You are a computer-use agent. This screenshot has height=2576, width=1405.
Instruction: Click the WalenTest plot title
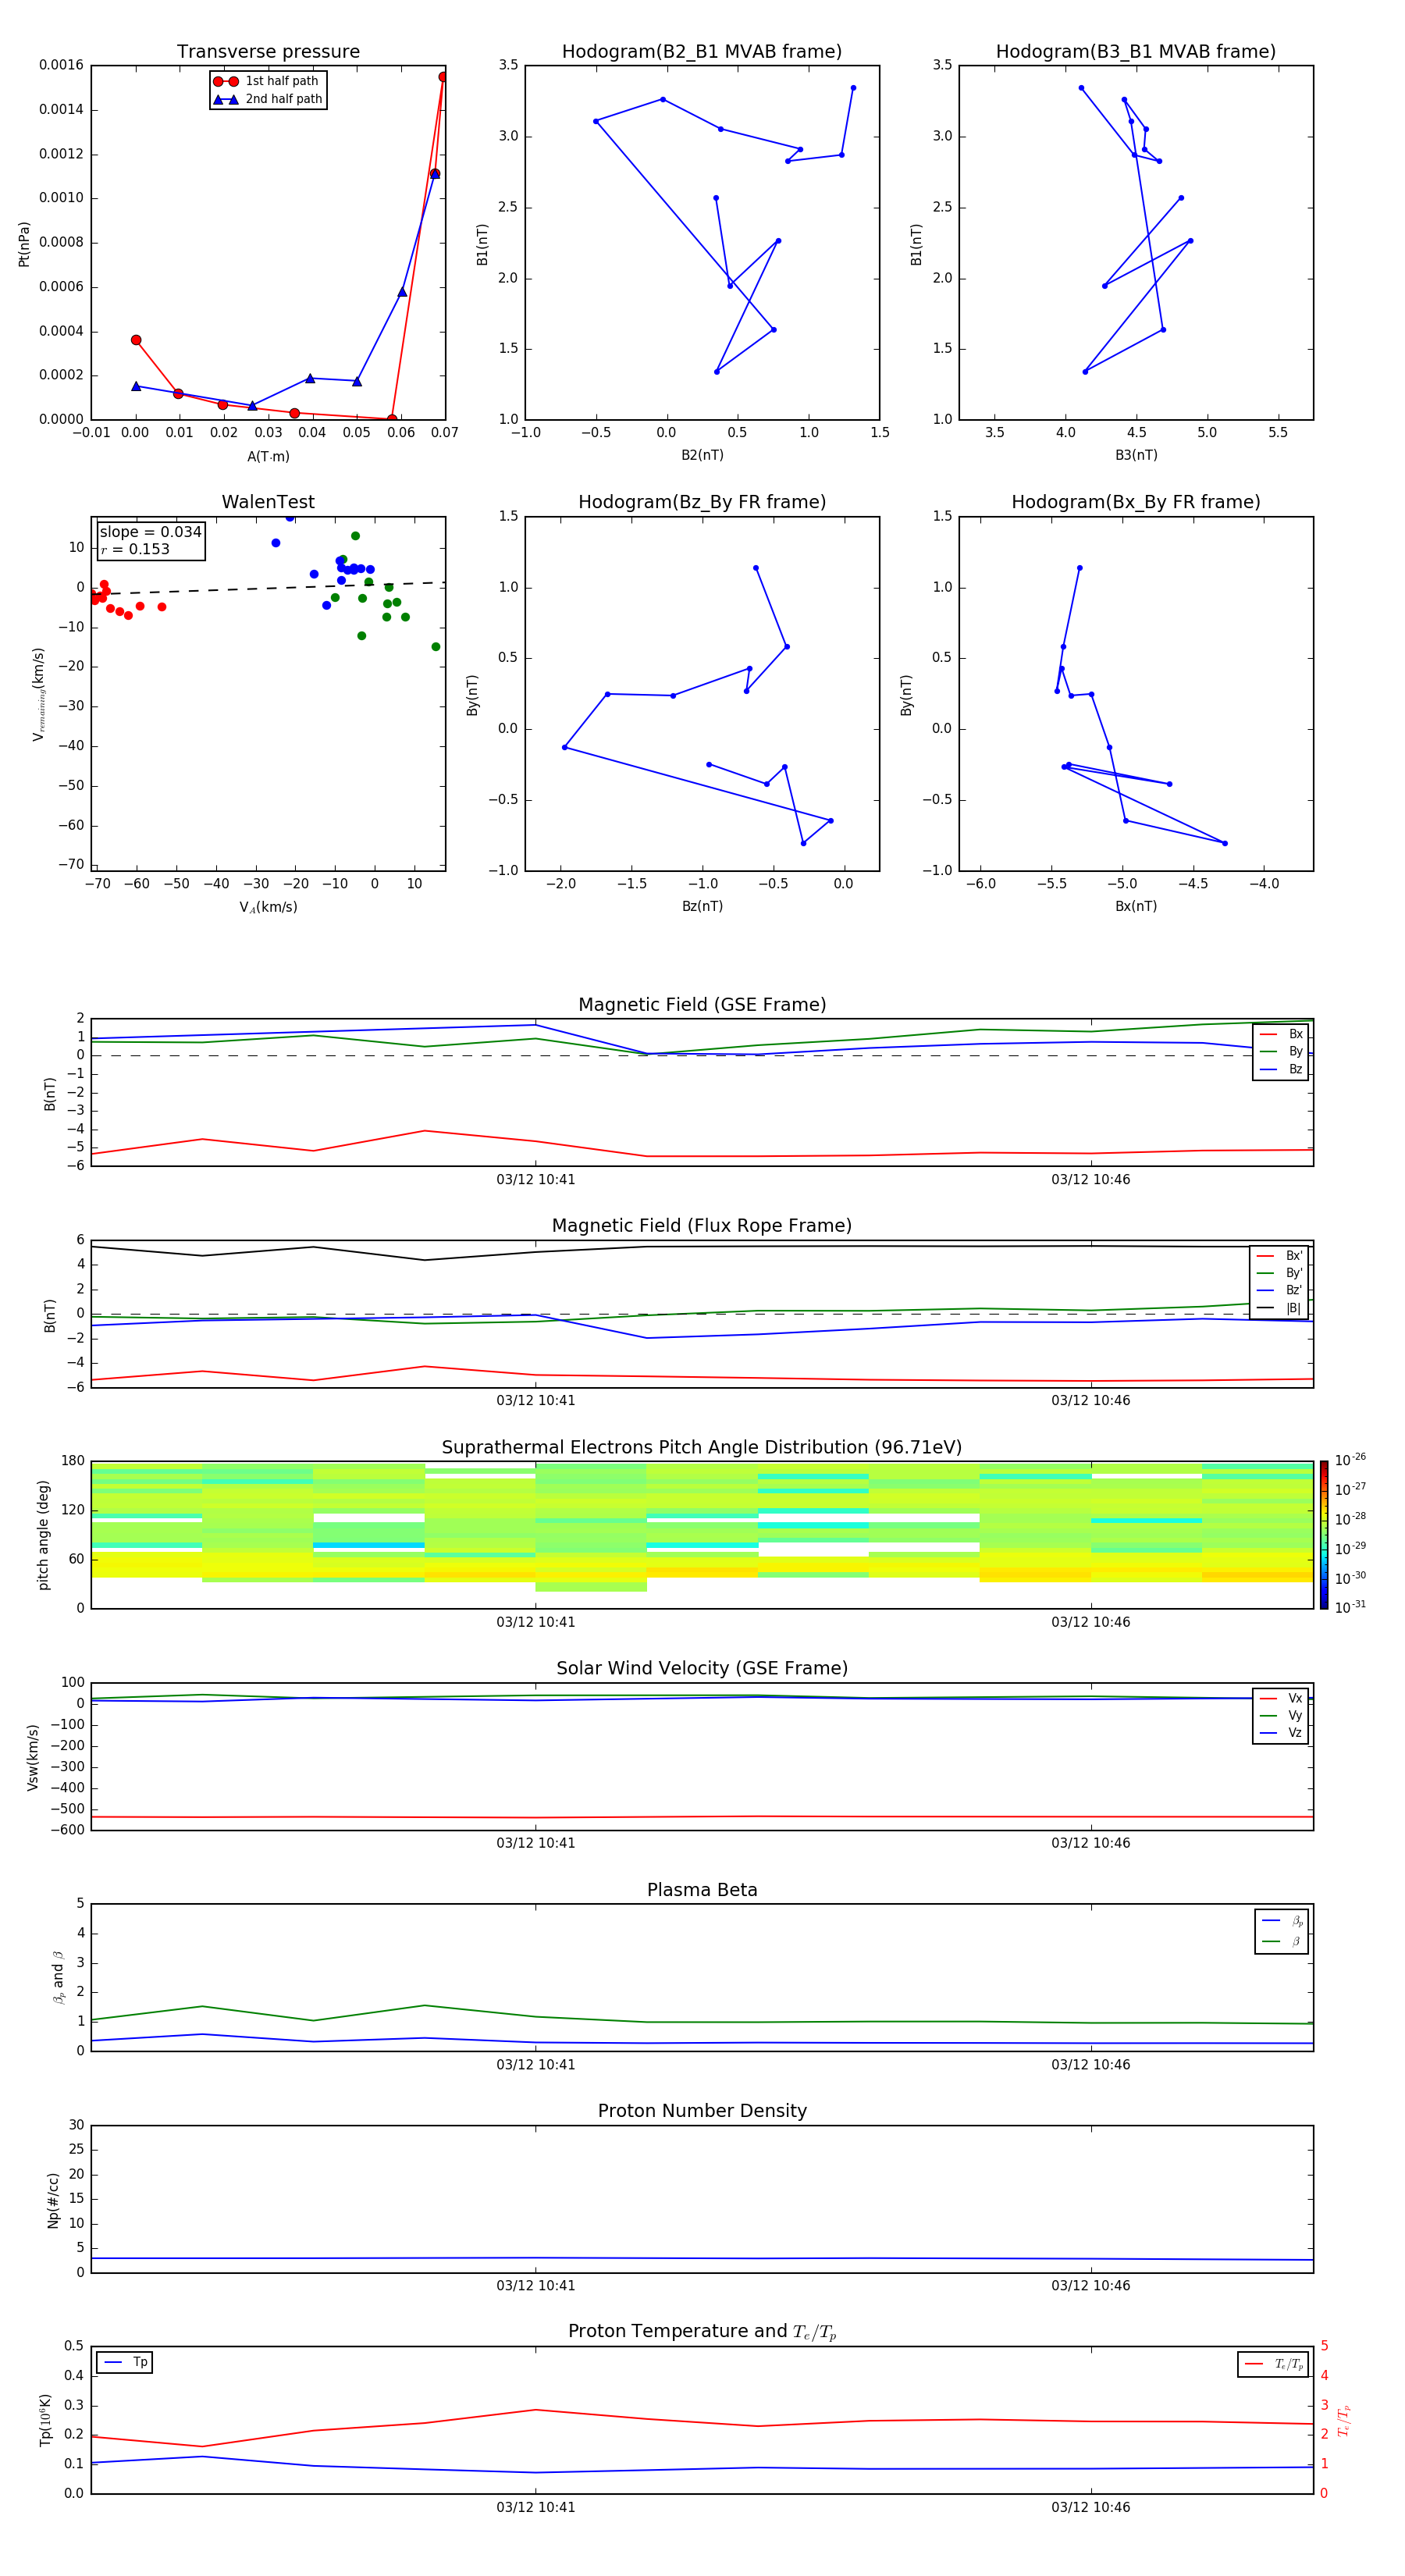coord(268,502)
